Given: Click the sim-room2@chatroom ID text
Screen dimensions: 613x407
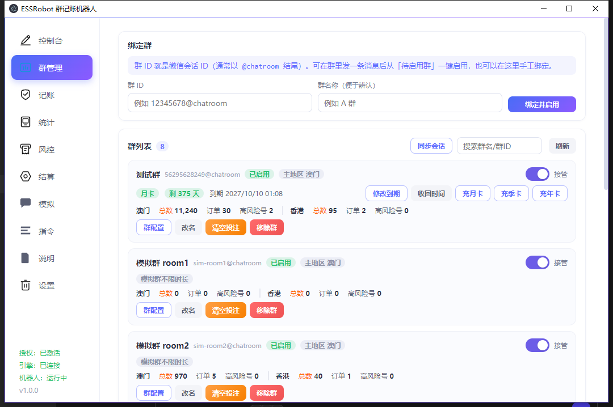Looking at the screenshot, I should (x=227, y=346).
